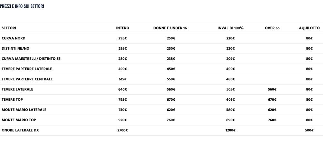This screenshot has width=323, height=142.
Task: Click the 615€ price for Tevere Parterre Centrale
Action: [122, 79]
